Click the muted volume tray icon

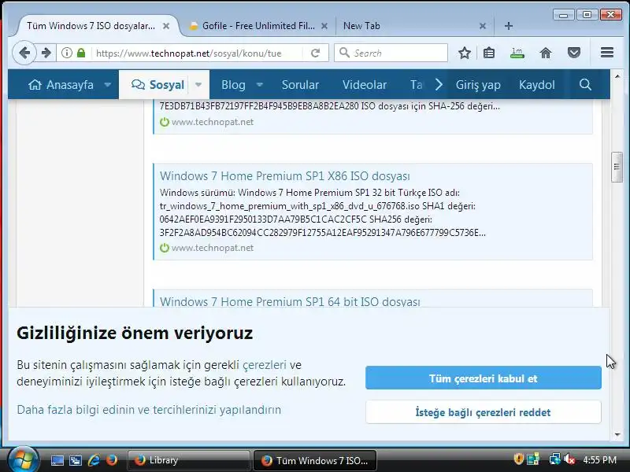click(569, 459)
